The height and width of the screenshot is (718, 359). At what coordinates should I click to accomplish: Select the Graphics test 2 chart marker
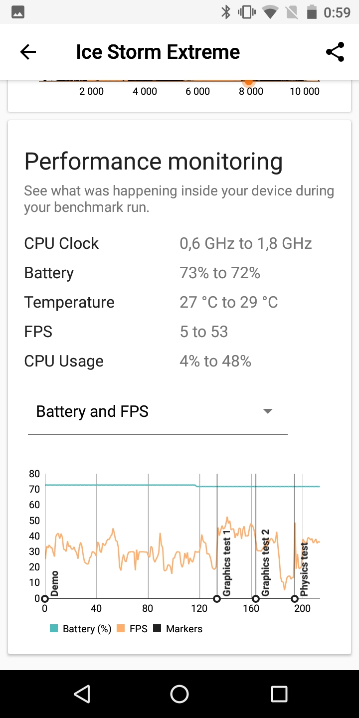(256, 599)
